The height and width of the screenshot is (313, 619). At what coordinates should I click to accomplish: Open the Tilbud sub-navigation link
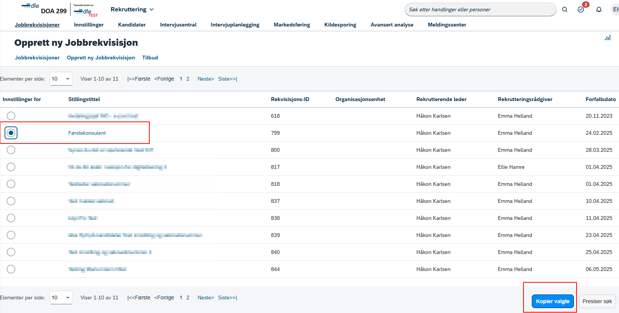click(150, 58)
